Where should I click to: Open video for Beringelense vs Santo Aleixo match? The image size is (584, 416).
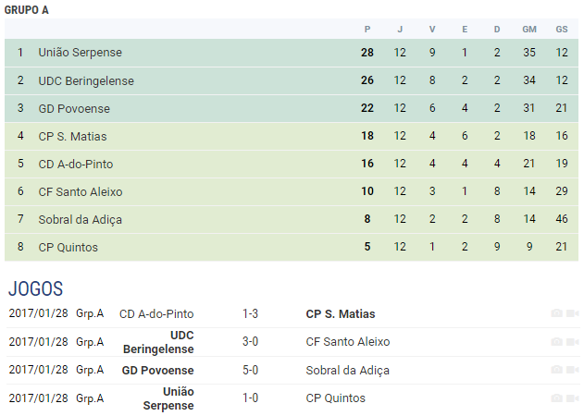573,342
